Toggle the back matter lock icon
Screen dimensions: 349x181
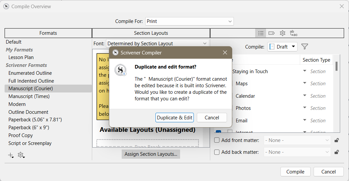tap(337, 152)
